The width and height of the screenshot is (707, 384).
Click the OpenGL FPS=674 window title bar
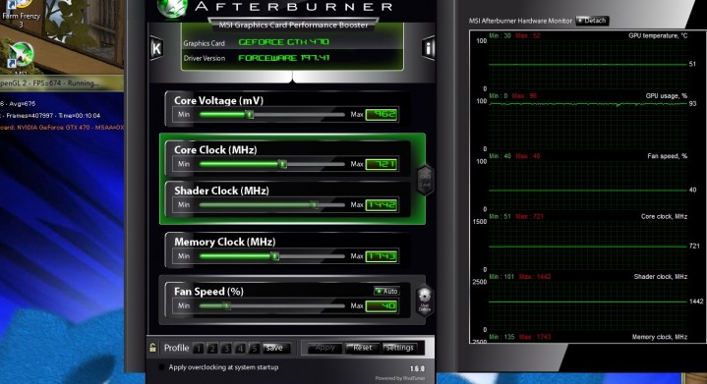62,83
